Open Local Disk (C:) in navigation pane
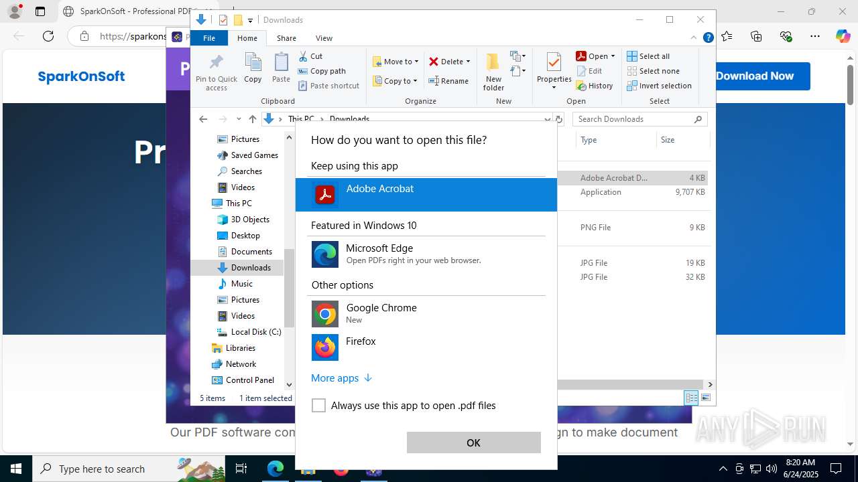This screenshot has height=482, width=858. [249, 332]
